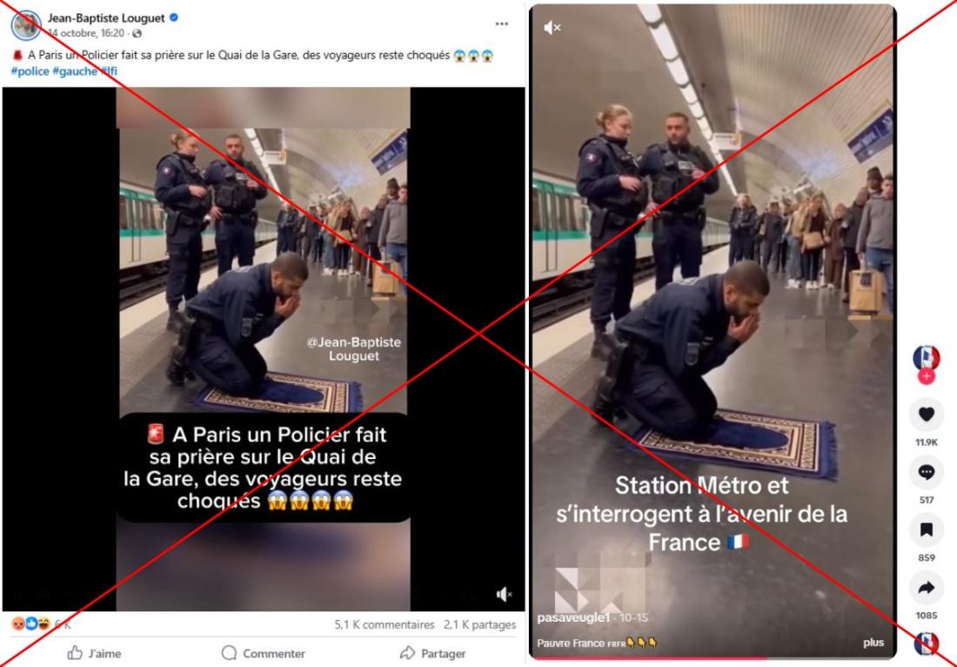
Task: Unmute the TikTok video
Action: click(552, 28)
